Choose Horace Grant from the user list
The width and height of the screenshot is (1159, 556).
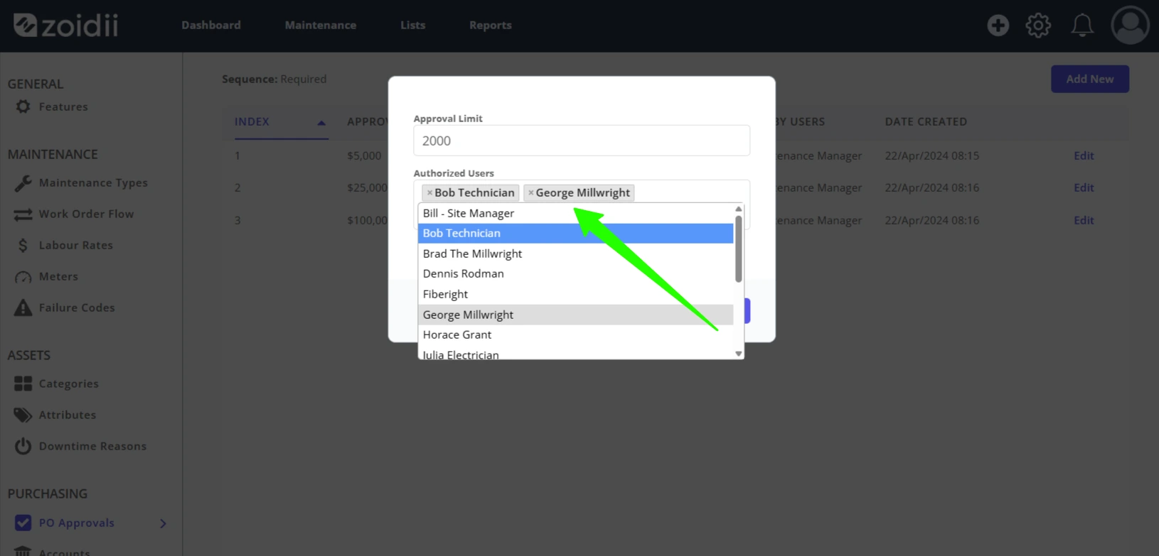[575, 334]
